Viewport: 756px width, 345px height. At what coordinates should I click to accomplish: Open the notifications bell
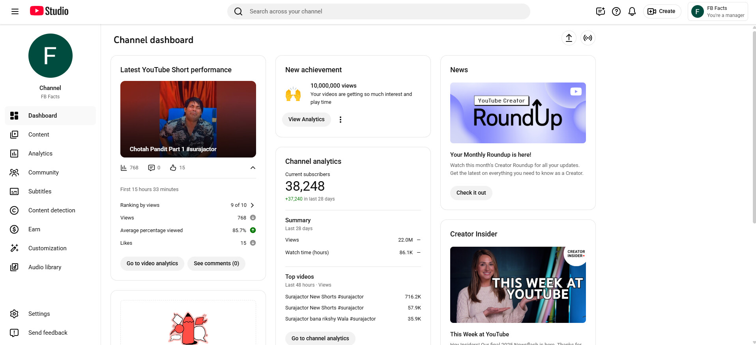pos(632,11)
